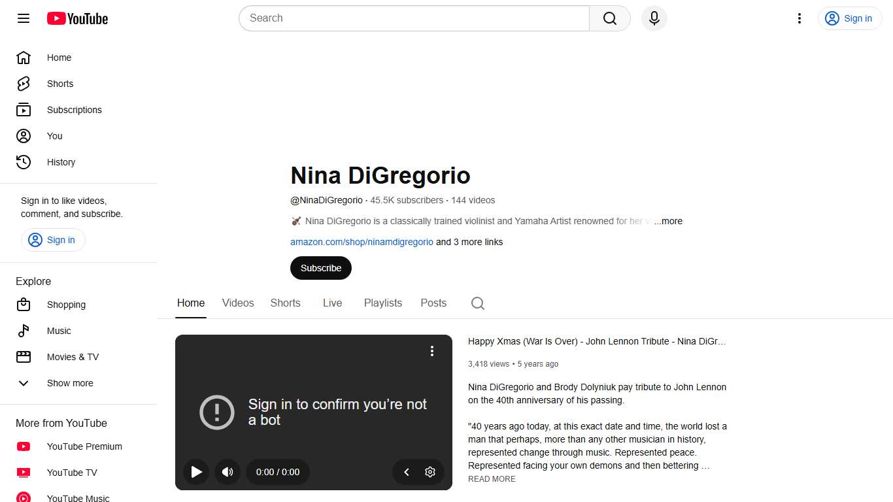
Task: Open the Shopping section under Explore
Action: pos(66,305)
